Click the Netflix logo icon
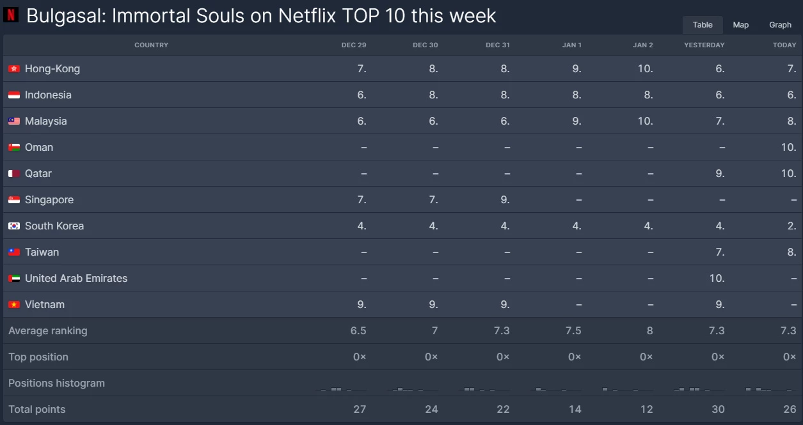This screenshot has width=803, height=425. tap(11, 15)
